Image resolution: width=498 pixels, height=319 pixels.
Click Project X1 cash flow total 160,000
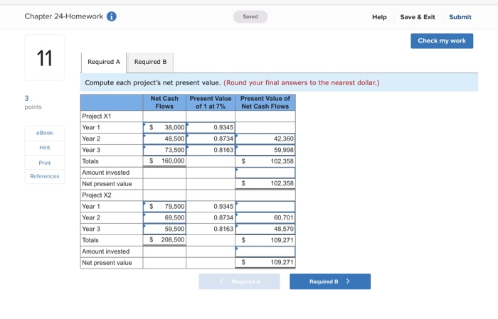tap(164, 161)
